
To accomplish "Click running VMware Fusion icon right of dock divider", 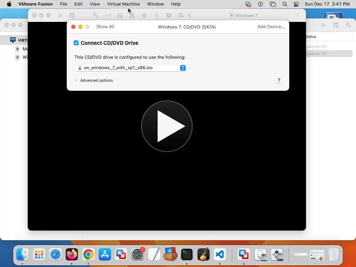I will click(x=244, y=254).
